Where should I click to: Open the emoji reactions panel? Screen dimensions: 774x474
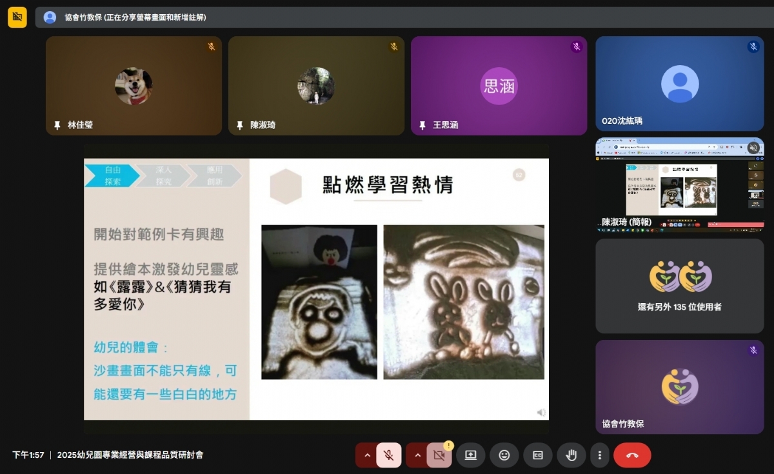(504, 455)
